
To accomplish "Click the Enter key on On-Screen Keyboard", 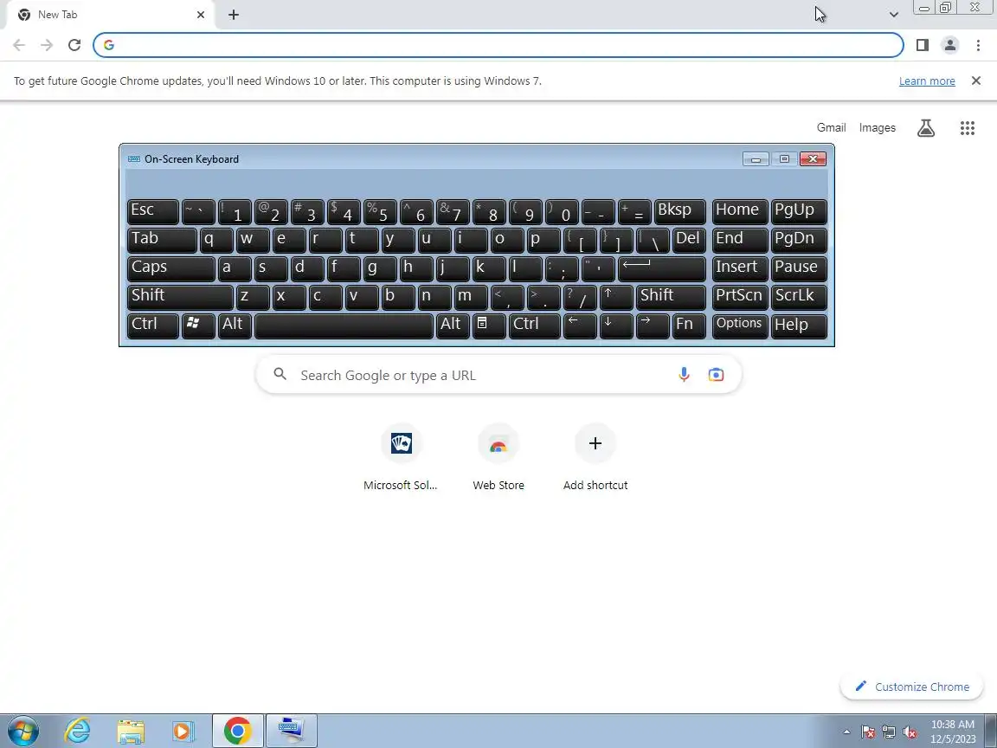I will coord(662,268).
